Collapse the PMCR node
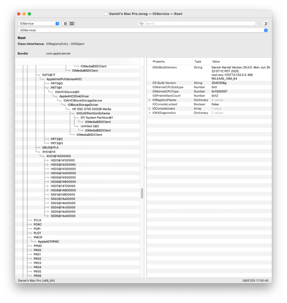The image size is (287, 303). [x=31, y=237]
